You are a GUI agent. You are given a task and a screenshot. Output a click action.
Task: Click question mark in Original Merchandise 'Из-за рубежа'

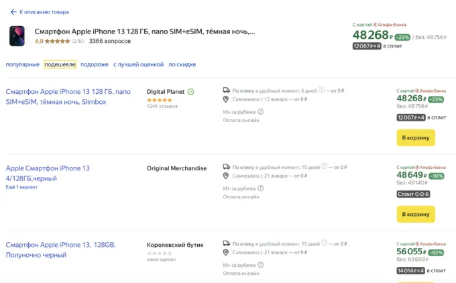[261, 188]
